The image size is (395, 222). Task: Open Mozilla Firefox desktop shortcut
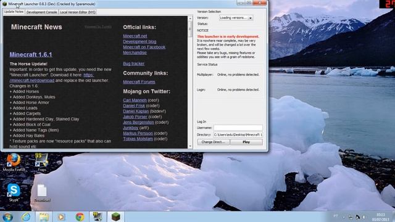pos(14,162)
